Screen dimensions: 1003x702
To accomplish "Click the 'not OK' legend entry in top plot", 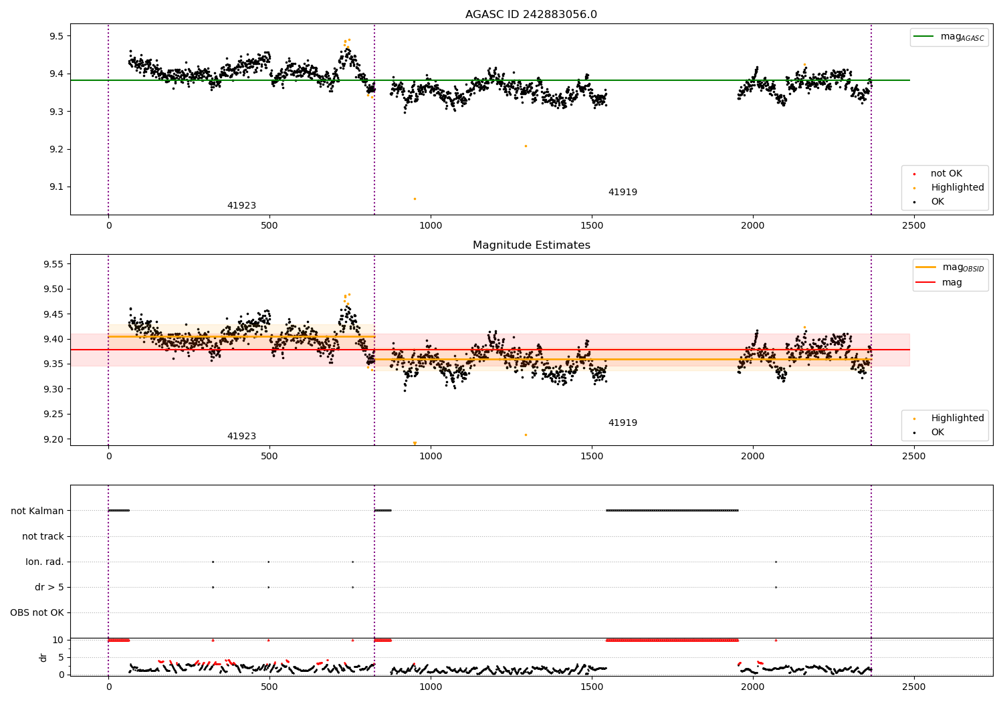I will point(941,174).
